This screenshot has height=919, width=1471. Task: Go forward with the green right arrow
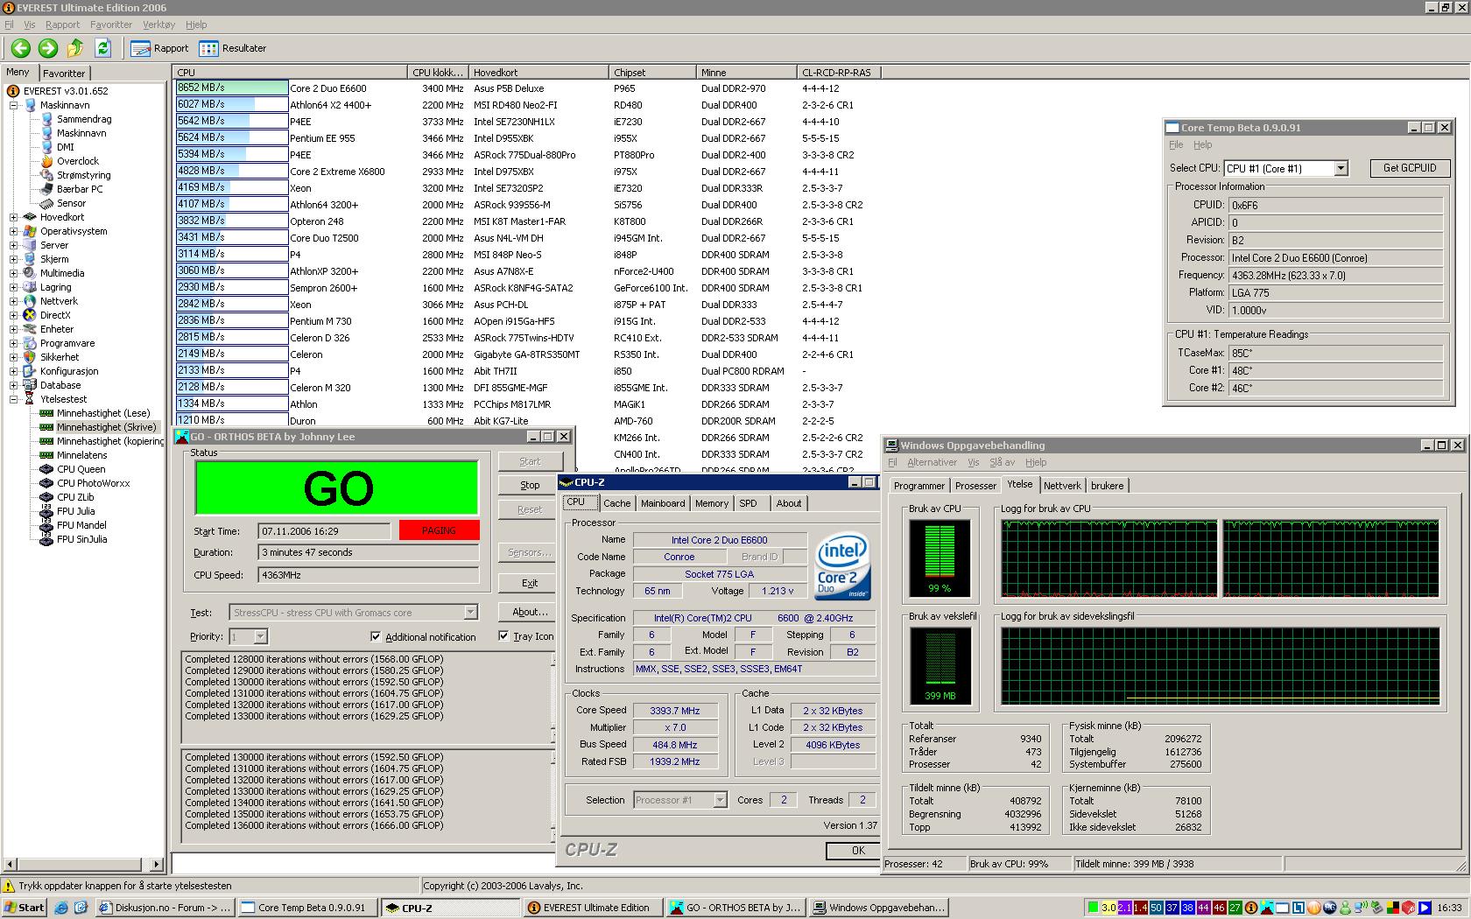coord(48,48)
